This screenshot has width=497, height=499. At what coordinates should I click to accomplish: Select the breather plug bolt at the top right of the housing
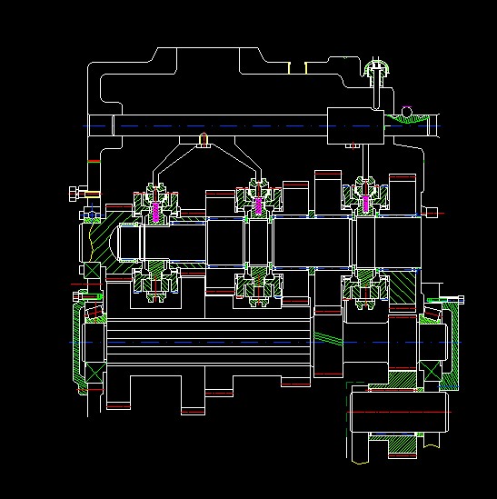click(377, 84)
